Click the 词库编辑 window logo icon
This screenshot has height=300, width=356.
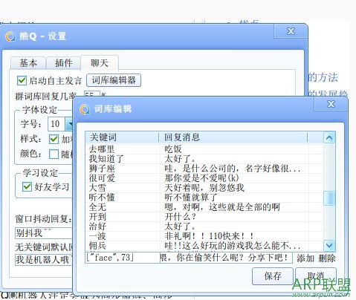pyautogui.click(x=85, y=109)
